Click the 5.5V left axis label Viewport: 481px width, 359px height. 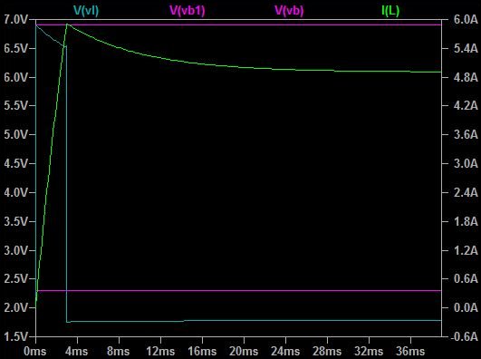tap(15, 106)
